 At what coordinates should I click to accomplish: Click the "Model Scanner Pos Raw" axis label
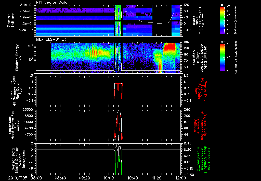[x=14, y=125]
